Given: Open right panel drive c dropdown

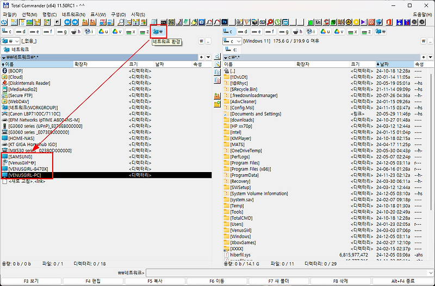Looking at the screenshot, I should (232, 41).
